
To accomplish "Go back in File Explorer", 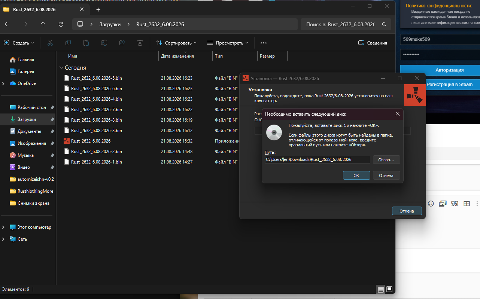I will 7,24.
